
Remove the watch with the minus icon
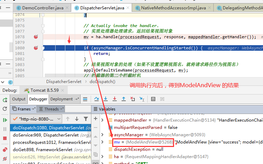coord(96,128)
